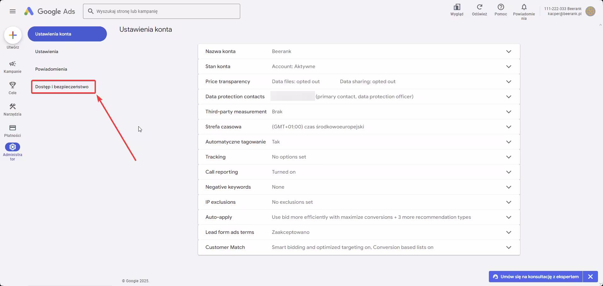This screenshot has width=603, height=286.
Task: Click the Administrator gear icon
Action: pos(13,147)
